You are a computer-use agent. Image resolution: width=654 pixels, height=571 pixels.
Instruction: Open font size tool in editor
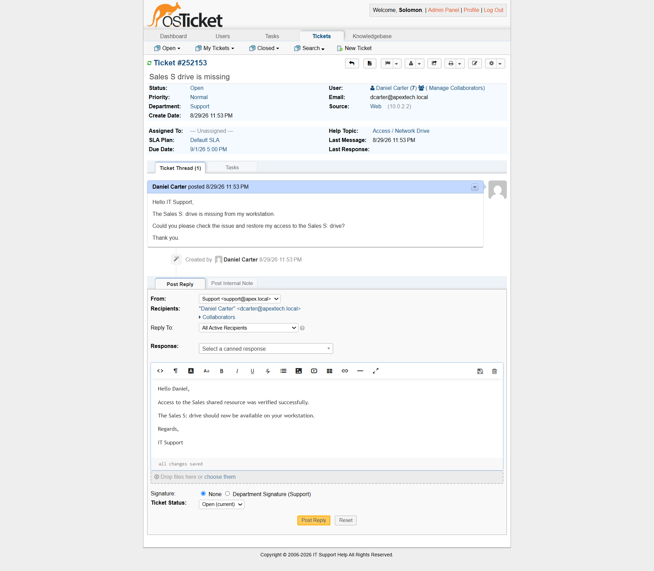coord(206,371)
